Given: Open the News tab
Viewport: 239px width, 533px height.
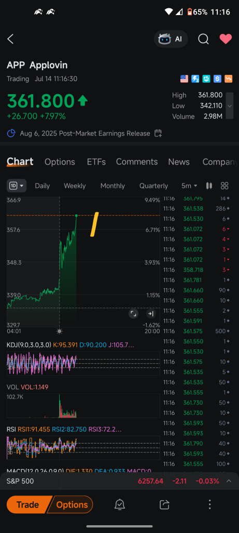Looking at the screenshot, I should (x=179, y=162).
